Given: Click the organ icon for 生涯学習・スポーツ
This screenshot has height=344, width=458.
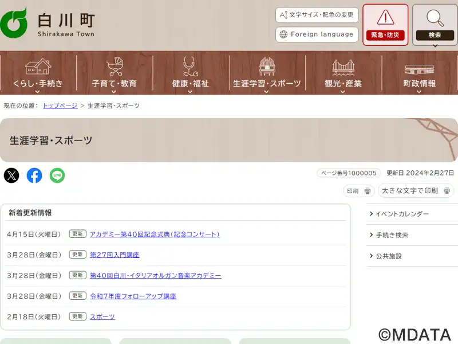Looking at the screenshot, I should click(267, 67).
